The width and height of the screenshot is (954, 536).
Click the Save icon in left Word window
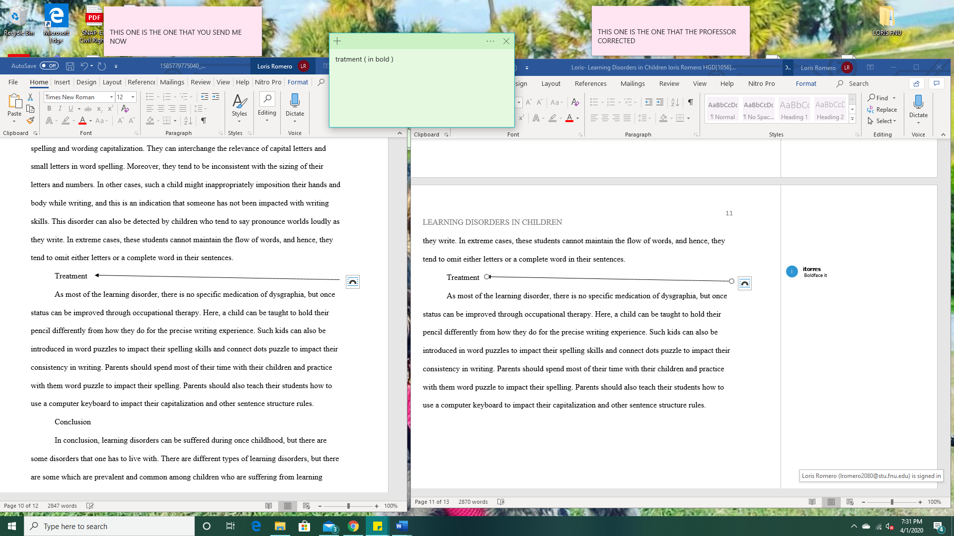click(70, 66)
